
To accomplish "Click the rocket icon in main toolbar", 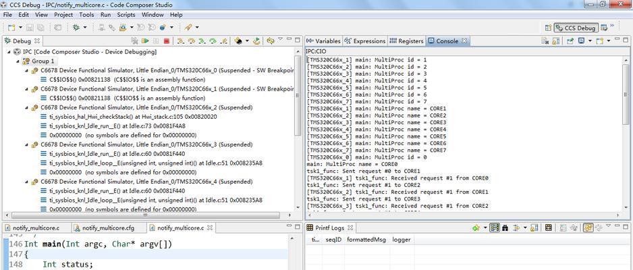I will tap(188, 28).
